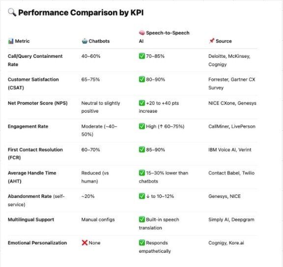Click the green check beside High (↑ 60–75%)
Viewport: 283px width, 267px height.
(142, 126)
